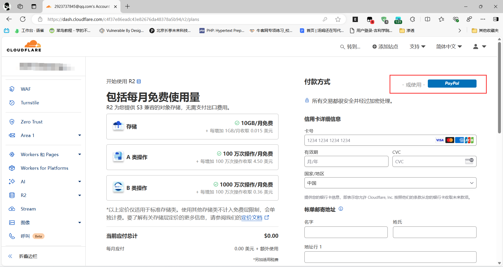Click 添加站点 add site button
Image resolution: width=503 pixels, height=267 pixels.
[385, 47]
